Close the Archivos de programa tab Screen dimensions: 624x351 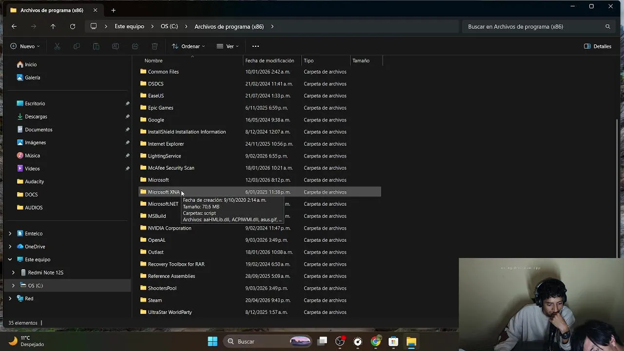tap(95, 10)
